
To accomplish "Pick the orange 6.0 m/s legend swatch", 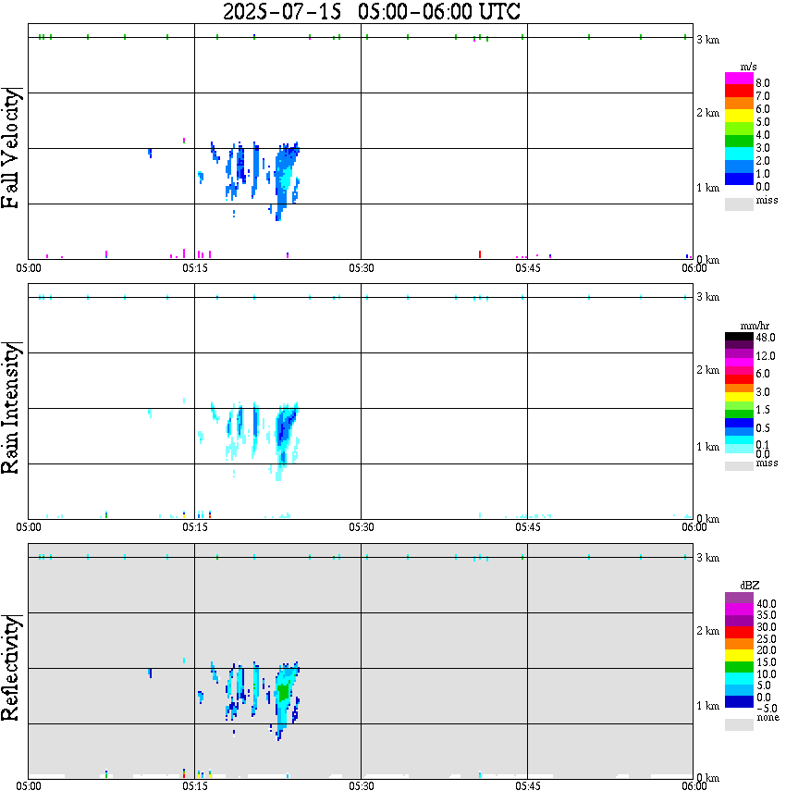I will tap(739, 104).
